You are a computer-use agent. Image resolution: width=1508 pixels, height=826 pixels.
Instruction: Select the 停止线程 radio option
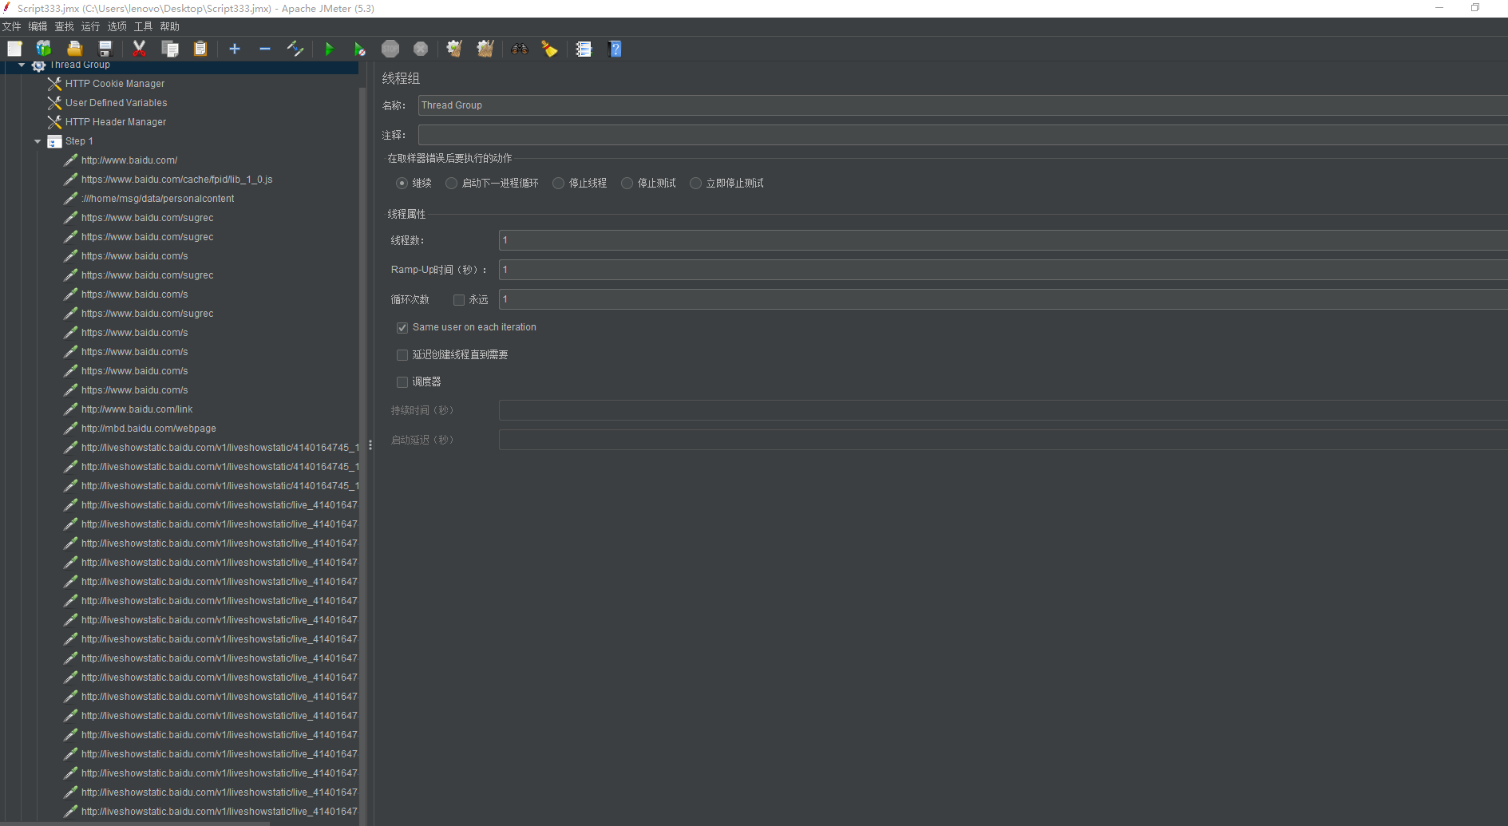pos(559,184)
